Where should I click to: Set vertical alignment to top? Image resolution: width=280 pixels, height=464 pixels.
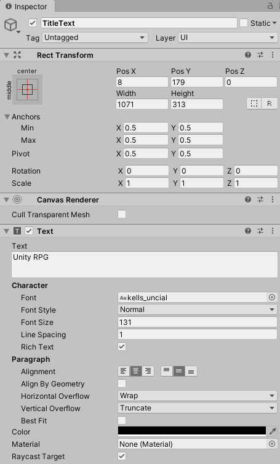tap(167, 371)
